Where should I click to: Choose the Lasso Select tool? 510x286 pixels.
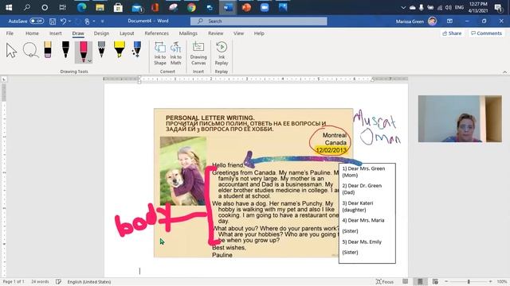[x=30, y=50]
